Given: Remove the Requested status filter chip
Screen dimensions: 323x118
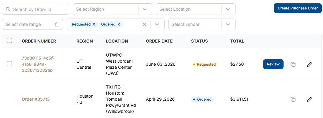Looking at the screenshot, I should [x=94, y=24].
